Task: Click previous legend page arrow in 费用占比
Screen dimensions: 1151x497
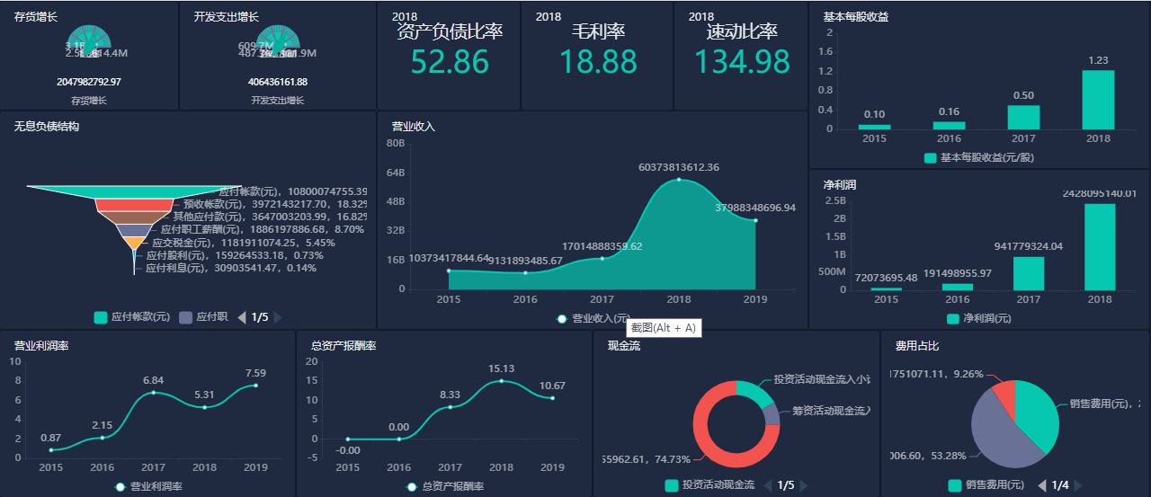Action: (x=1042, y=486)
